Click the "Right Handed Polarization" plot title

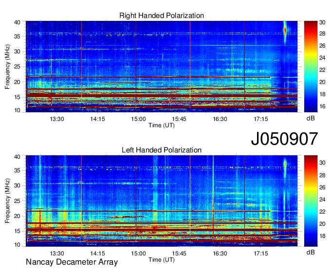[162, 16]
